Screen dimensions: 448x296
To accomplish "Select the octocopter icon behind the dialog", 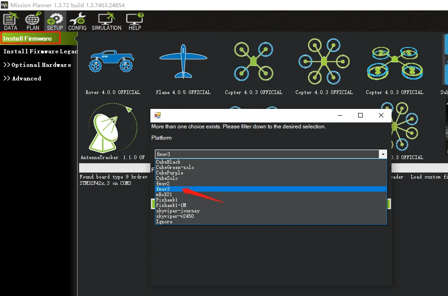I will (404, 127).
